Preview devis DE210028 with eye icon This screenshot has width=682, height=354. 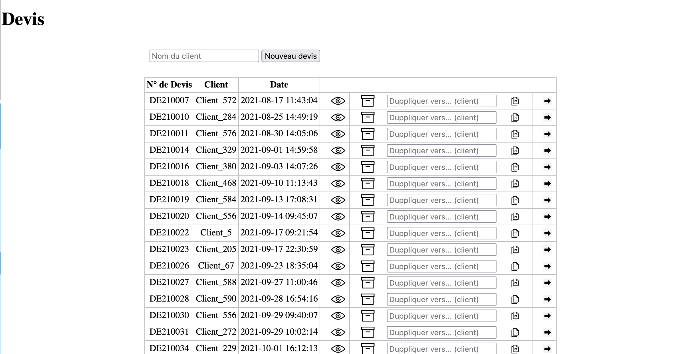click(338, 299)
